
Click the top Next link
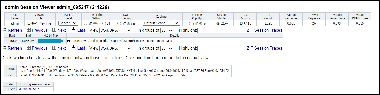coord(62,30)
